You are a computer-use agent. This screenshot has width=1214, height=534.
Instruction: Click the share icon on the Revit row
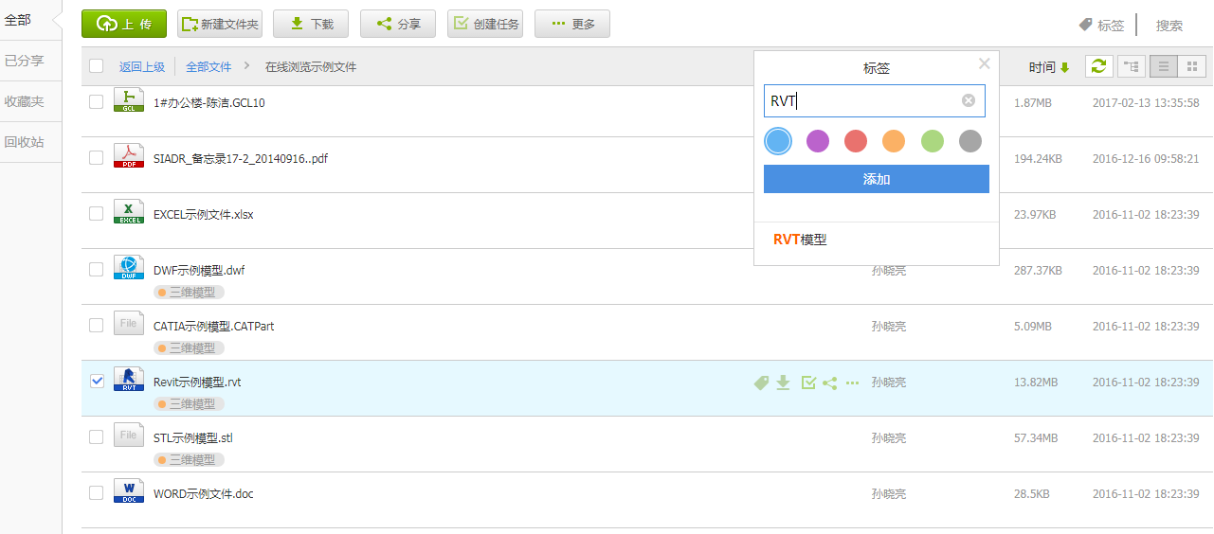click(830, 383)
